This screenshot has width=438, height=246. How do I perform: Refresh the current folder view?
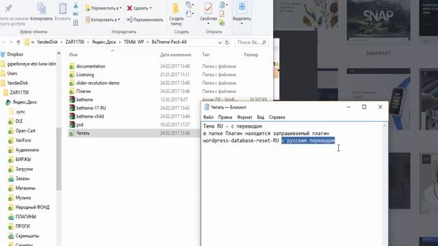point(227,42)
